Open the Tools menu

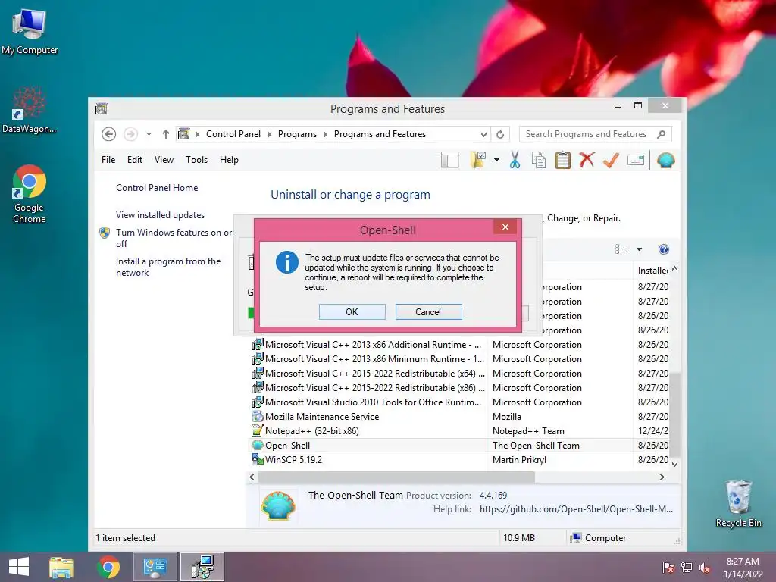click(x=196, y=160)
